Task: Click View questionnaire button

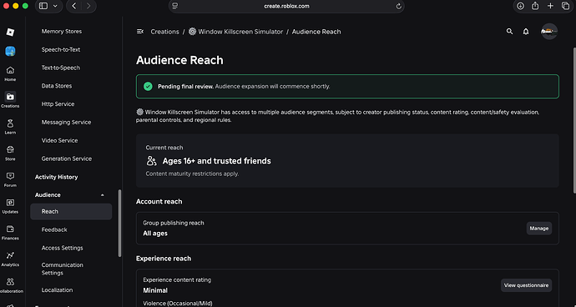Action: tap(526, 285)
